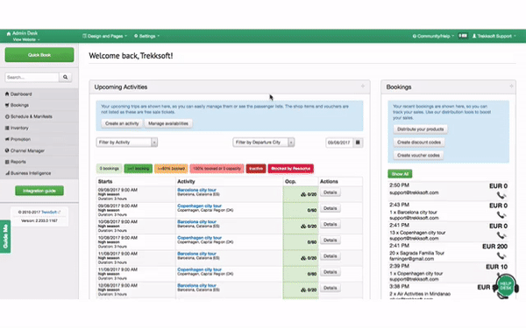
Task: Click Details for 12/08/2017 Barcelona tour
Action: [331, 288]
